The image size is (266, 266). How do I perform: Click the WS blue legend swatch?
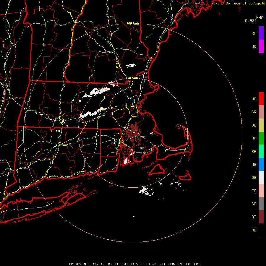coord(261,164)
